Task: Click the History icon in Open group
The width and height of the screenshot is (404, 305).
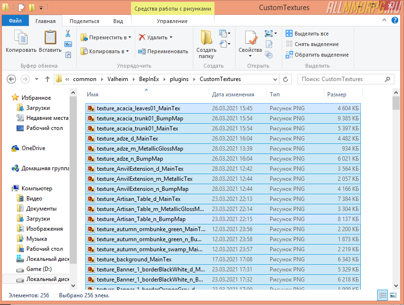Action: [269, 55]
